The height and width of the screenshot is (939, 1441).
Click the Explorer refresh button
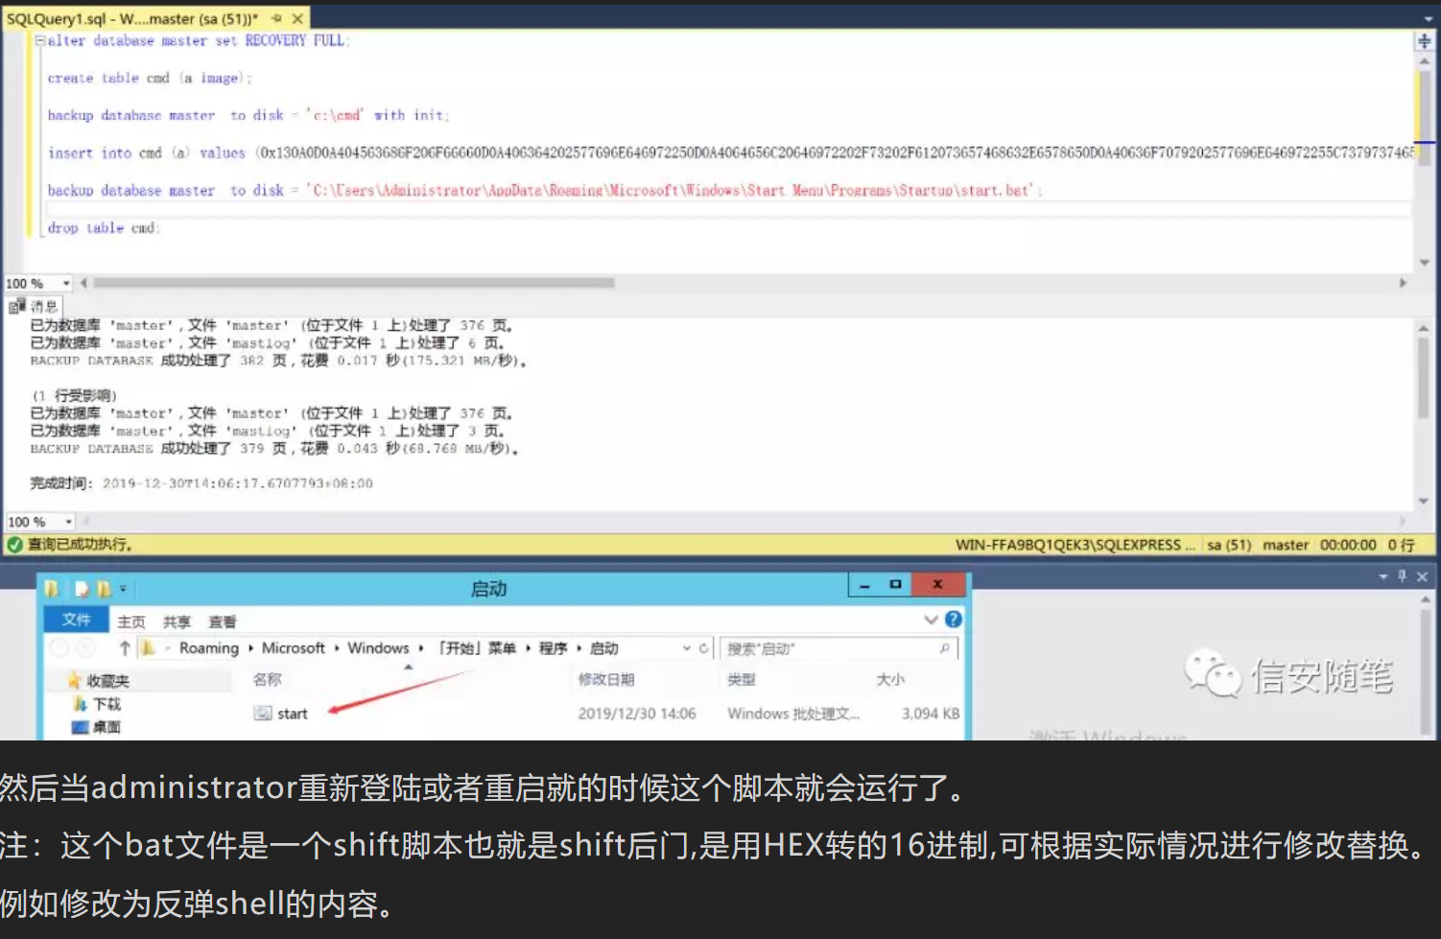tap(704, 648)
